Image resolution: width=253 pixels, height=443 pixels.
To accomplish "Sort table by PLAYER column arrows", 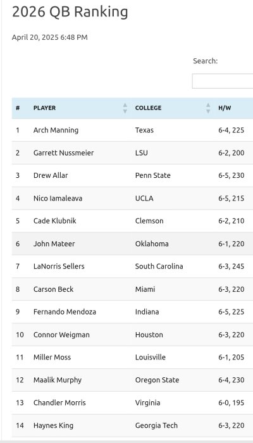I will (125, 108).
